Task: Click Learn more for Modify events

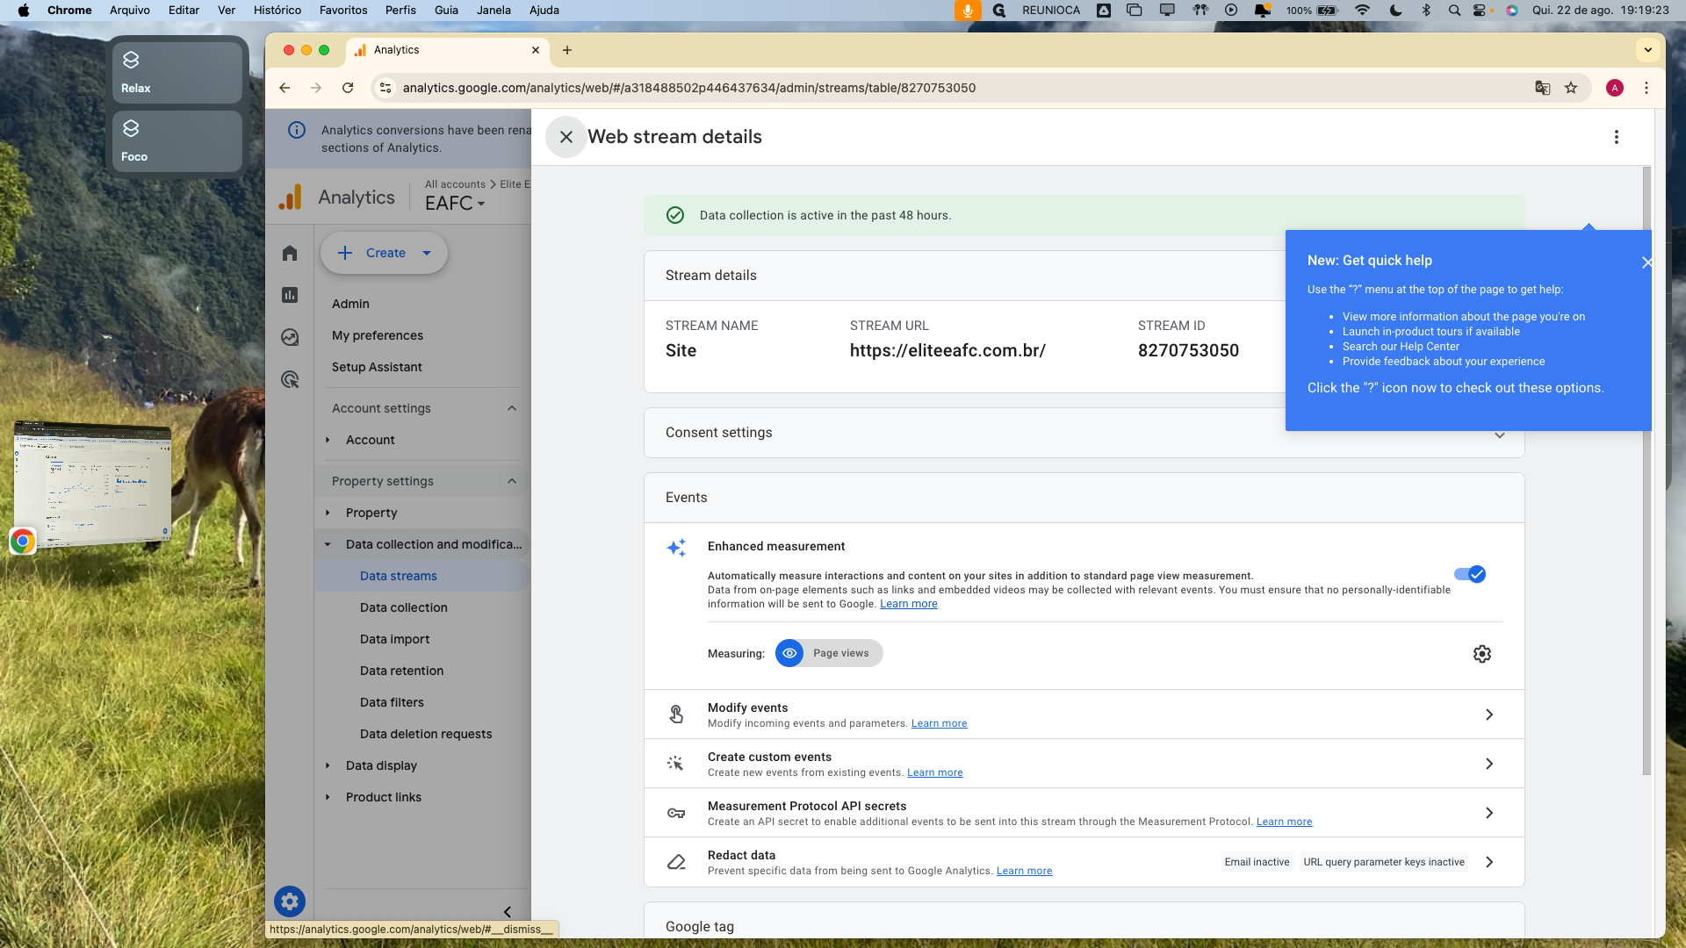Action: tap(939, 723)
